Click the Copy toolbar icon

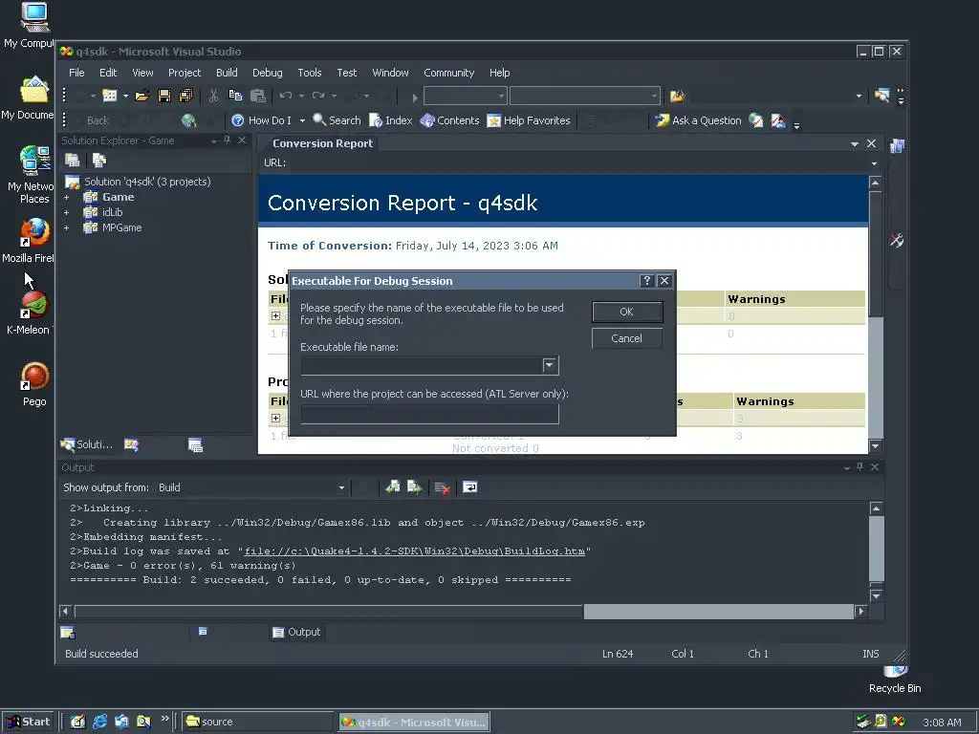[235, 96]
